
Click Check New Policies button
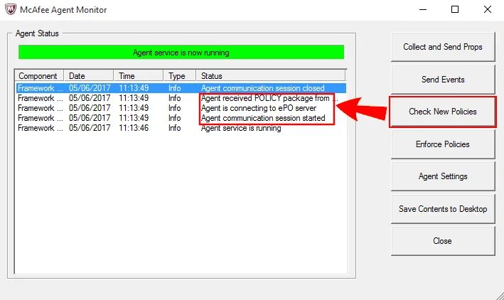443,112
